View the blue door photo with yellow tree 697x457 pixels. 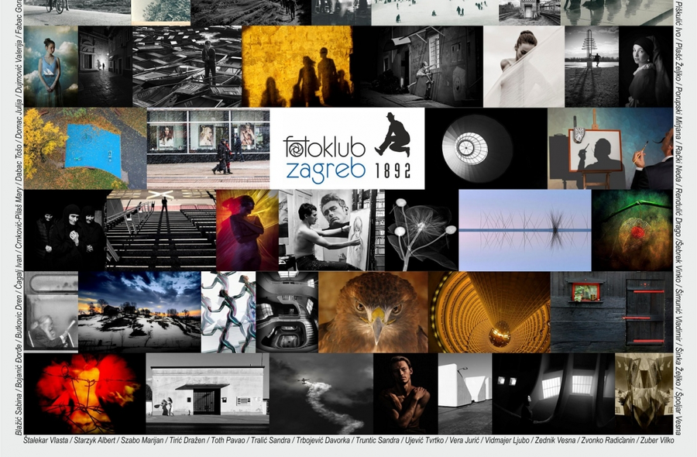pyautogui.click(x=85, y=149)
